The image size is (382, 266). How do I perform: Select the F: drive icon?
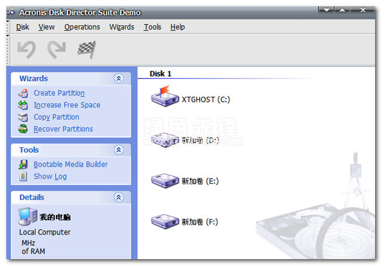pos(165,222)
